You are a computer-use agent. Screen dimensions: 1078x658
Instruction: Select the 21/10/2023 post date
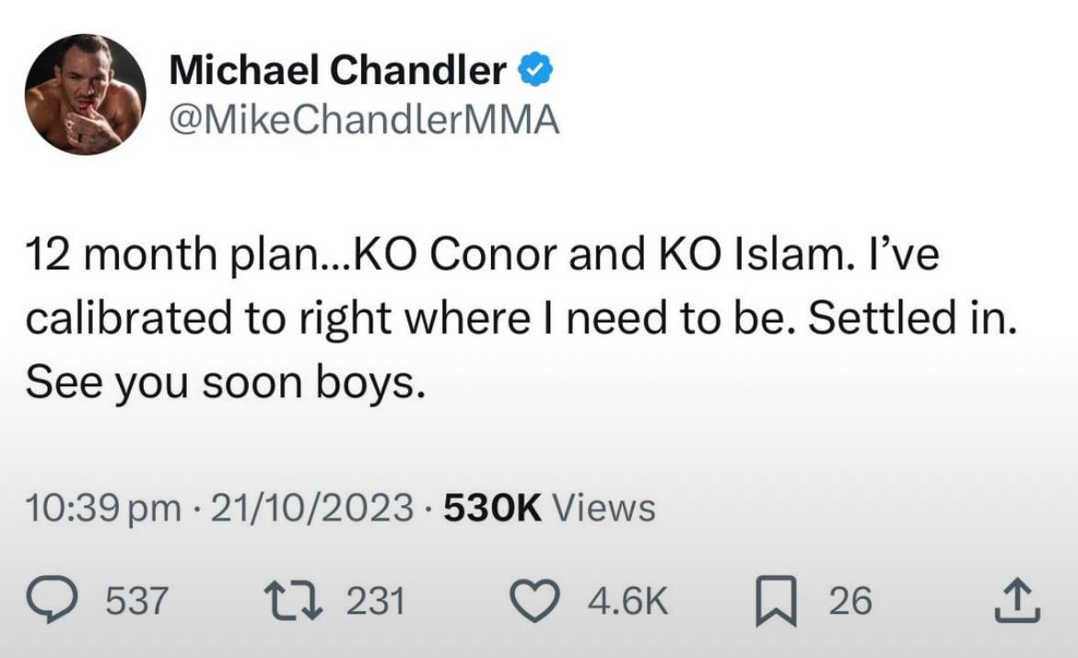313,507
